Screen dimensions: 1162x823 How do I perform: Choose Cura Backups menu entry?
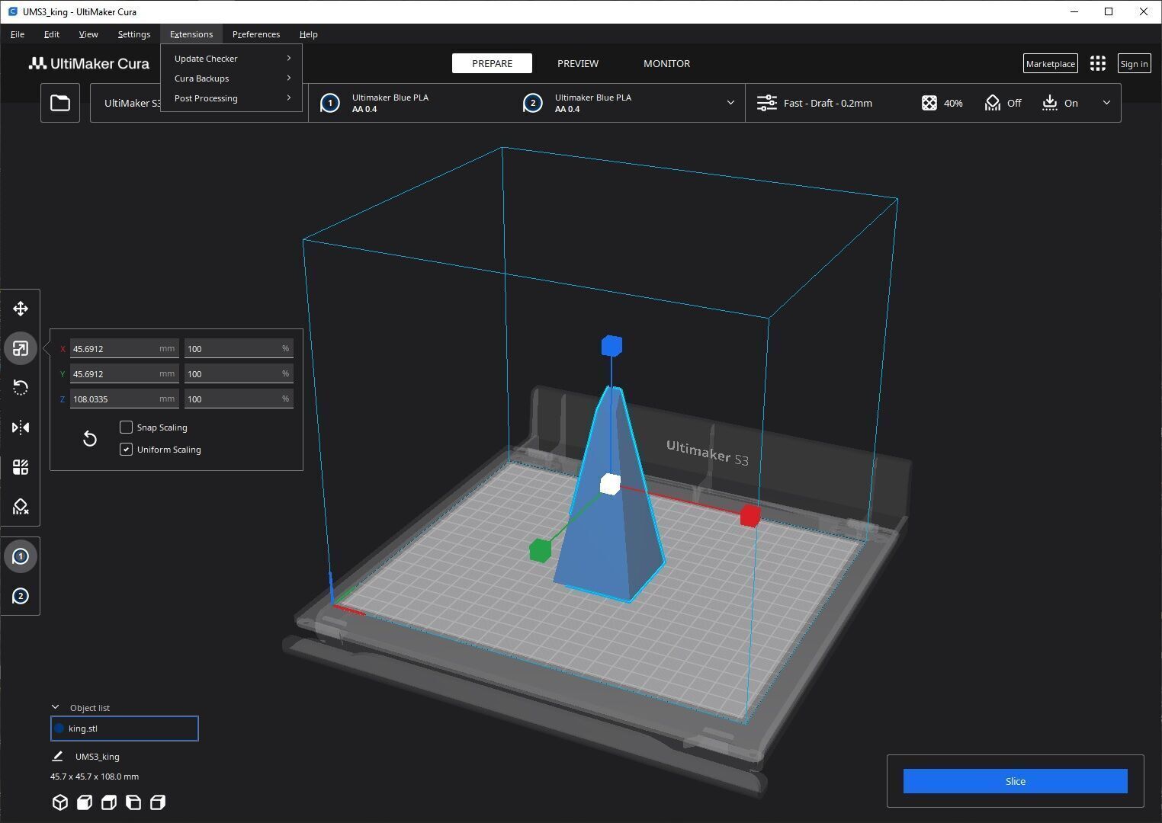232,78
